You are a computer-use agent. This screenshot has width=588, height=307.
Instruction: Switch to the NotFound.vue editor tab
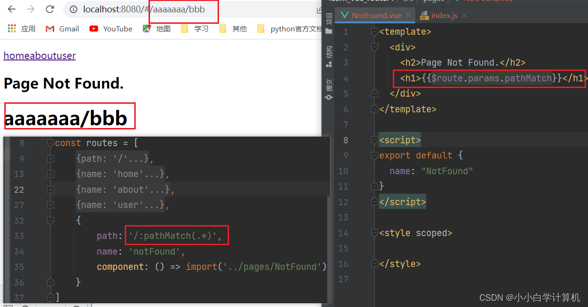click(x=377, y=15)
